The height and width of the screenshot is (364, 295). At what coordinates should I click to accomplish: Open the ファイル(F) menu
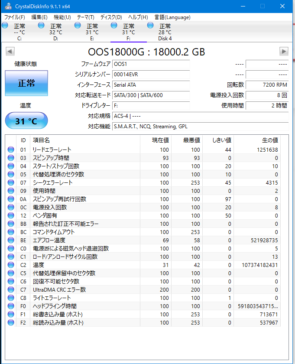[x=15, y=17]
